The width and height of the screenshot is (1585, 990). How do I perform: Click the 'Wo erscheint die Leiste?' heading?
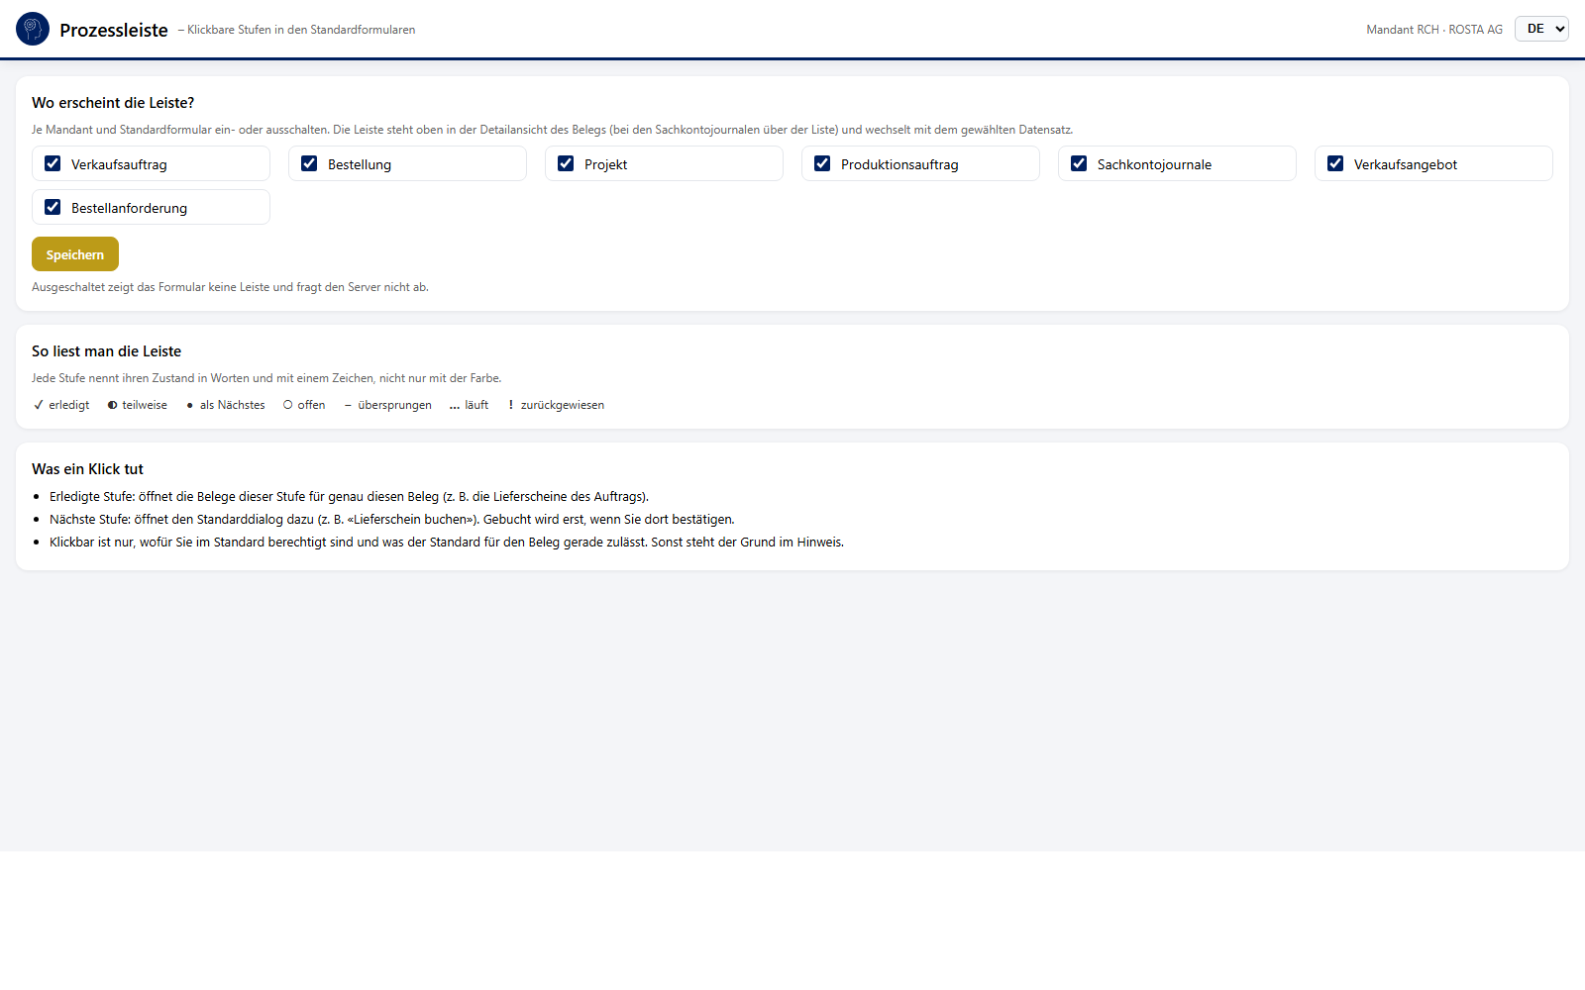(x=113, y=103)
